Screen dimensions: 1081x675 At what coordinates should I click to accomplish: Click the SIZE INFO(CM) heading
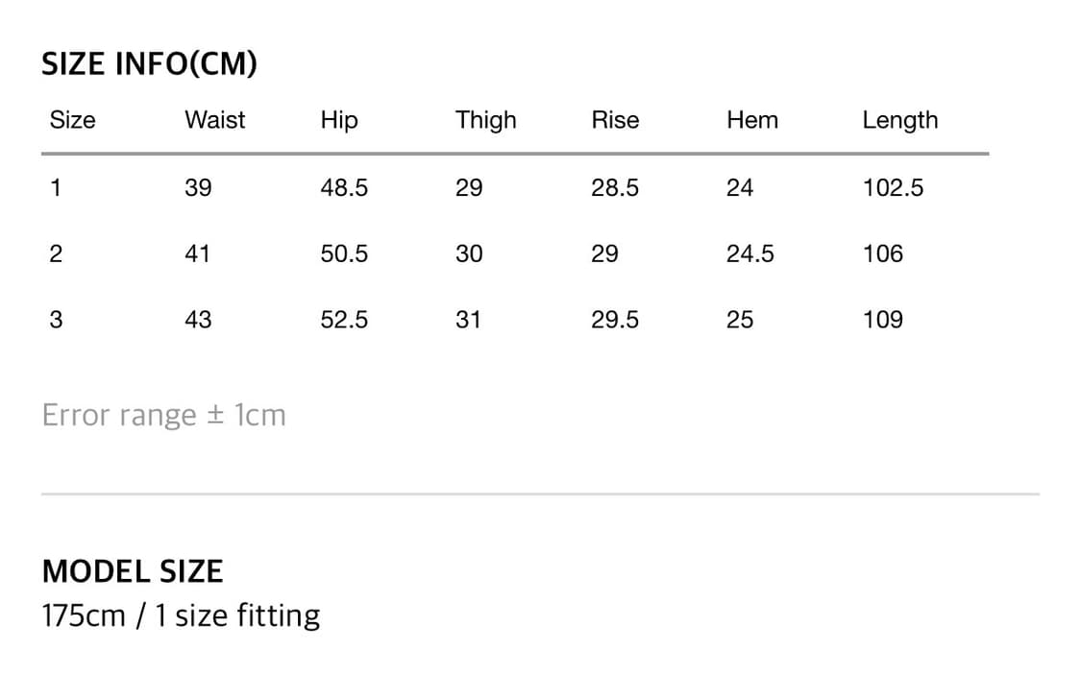[150, 64]
